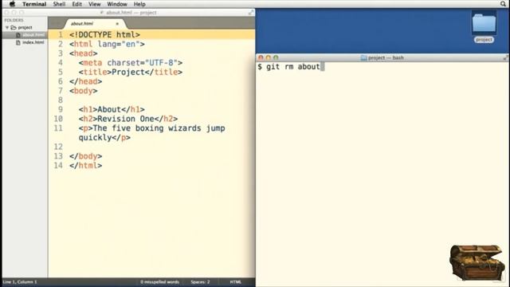Select project folder row in sidebar
510x287 pixels.
pos(25,28)
